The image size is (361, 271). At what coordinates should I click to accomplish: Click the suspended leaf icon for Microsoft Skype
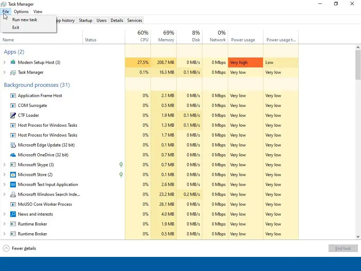pyautogui.click(x=121, y=164)
